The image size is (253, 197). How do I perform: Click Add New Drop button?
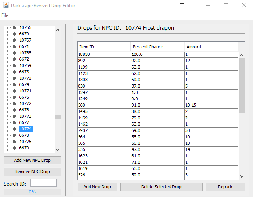click(97, 187)
